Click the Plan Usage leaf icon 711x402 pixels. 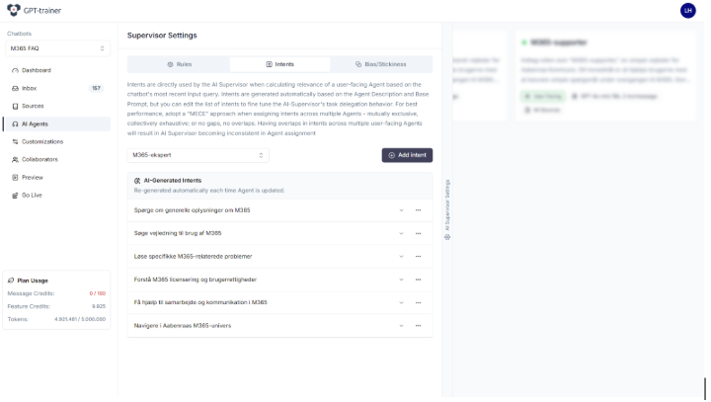pos(11,281)
